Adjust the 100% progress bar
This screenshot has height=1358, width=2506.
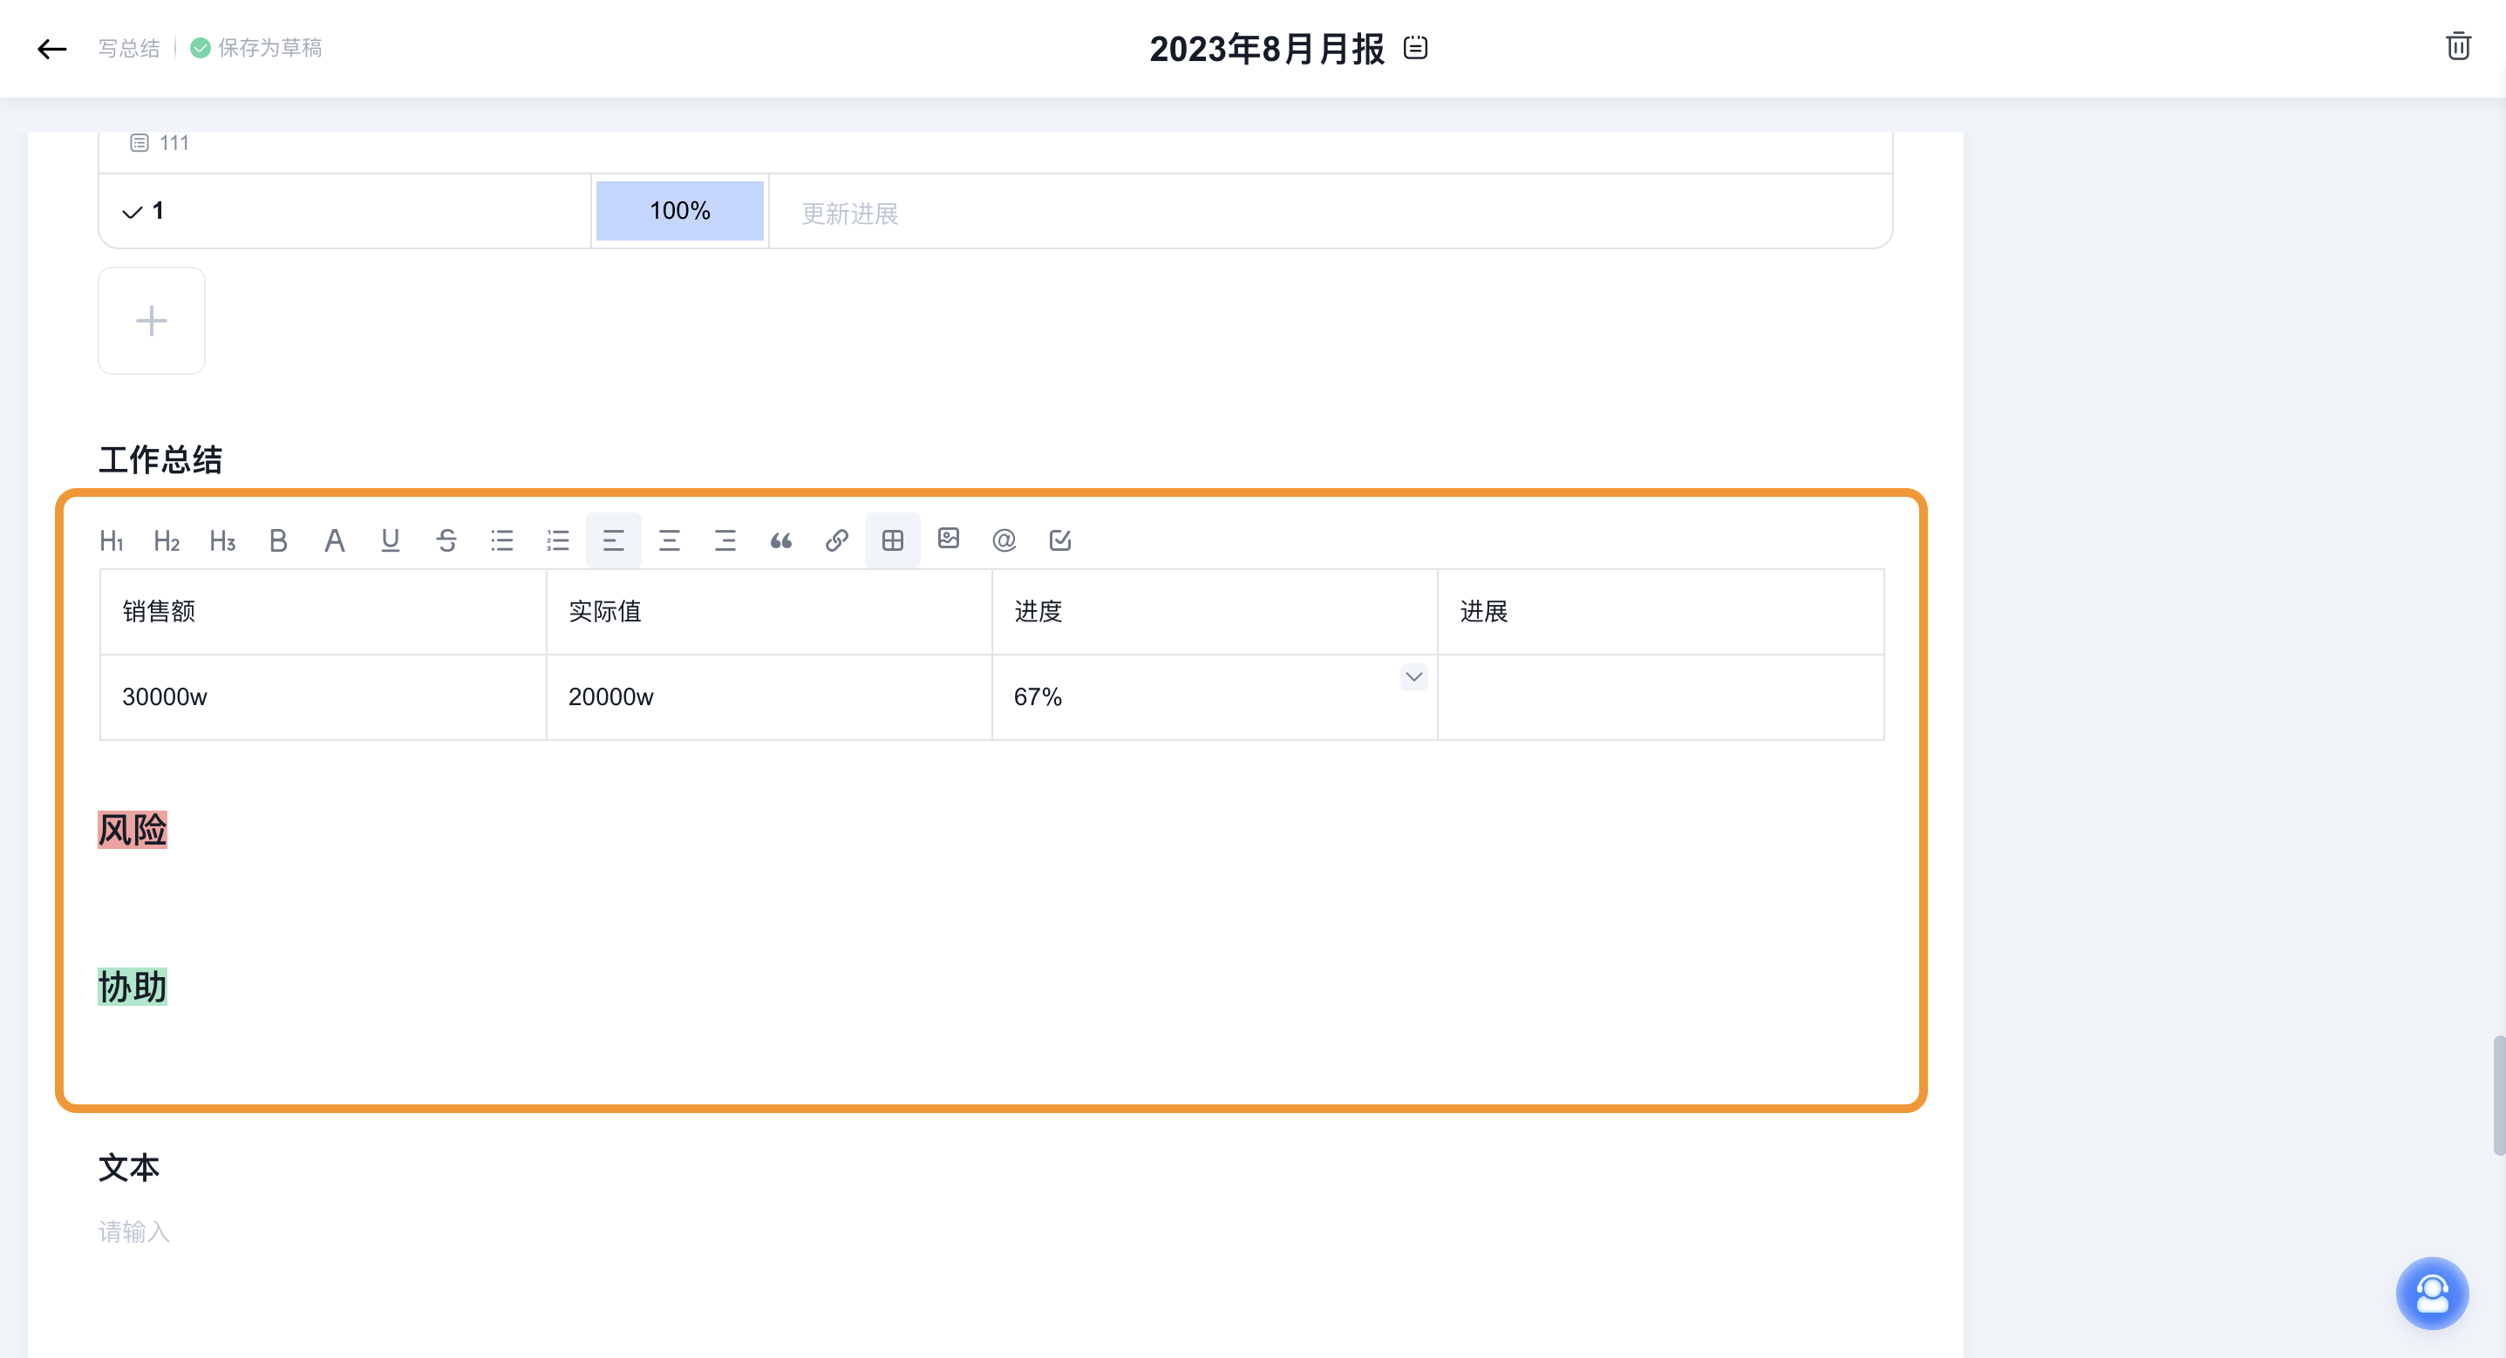(680, 211)
